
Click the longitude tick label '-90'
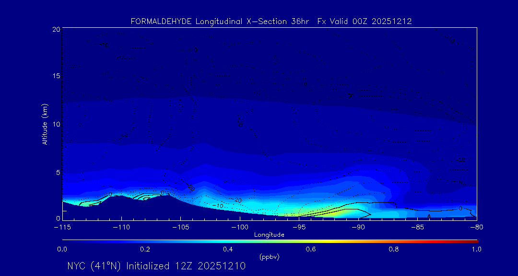click(x=358, y=228)
